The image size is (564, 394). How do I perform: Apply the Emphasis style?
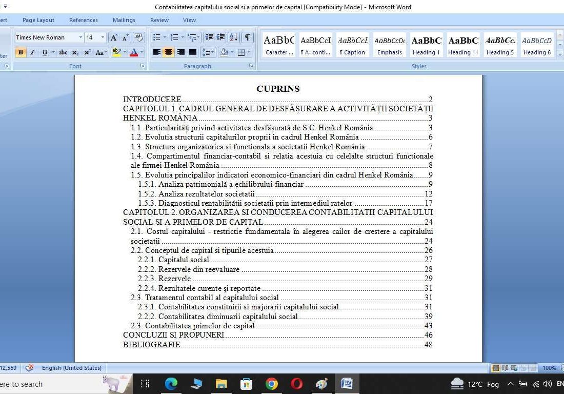(390, 45)
